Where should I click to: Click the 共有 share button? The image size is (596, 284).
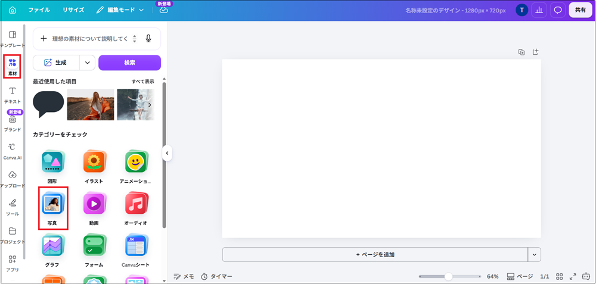tap(581, 10)
